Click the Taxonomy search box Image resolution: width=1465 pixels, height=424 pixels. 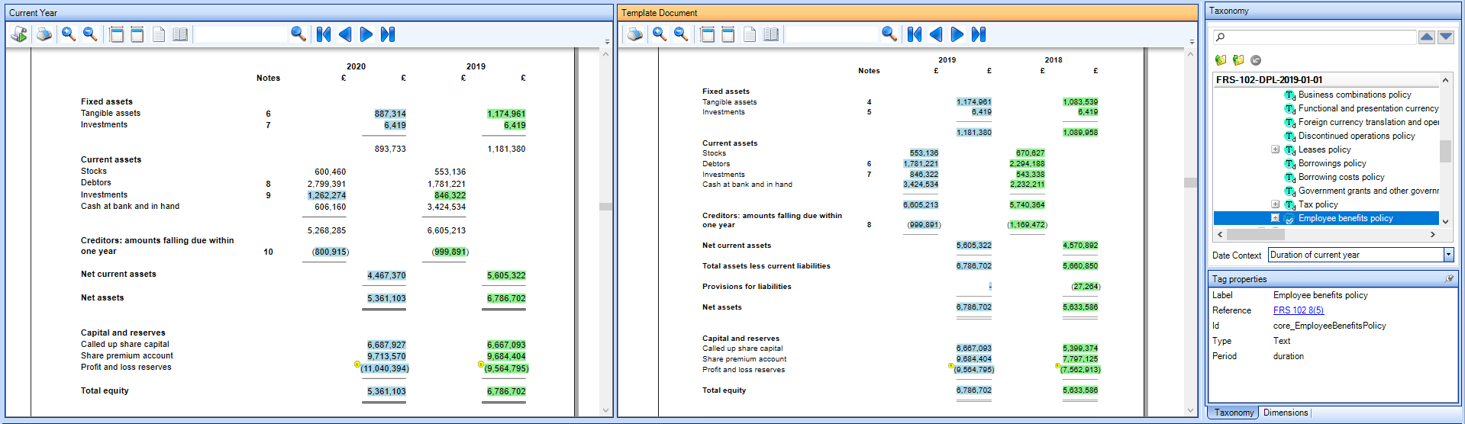[x=1314, y=37]
